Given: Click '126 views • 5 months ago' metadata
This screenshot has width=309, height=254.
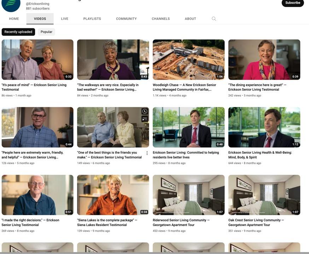Looking at the screenshot, I should pyautogui.click(x=18, y=163).
